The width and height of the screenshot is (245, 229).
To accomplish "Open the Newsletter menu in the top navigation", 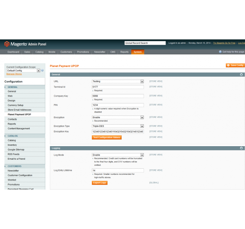I will 100,52.
